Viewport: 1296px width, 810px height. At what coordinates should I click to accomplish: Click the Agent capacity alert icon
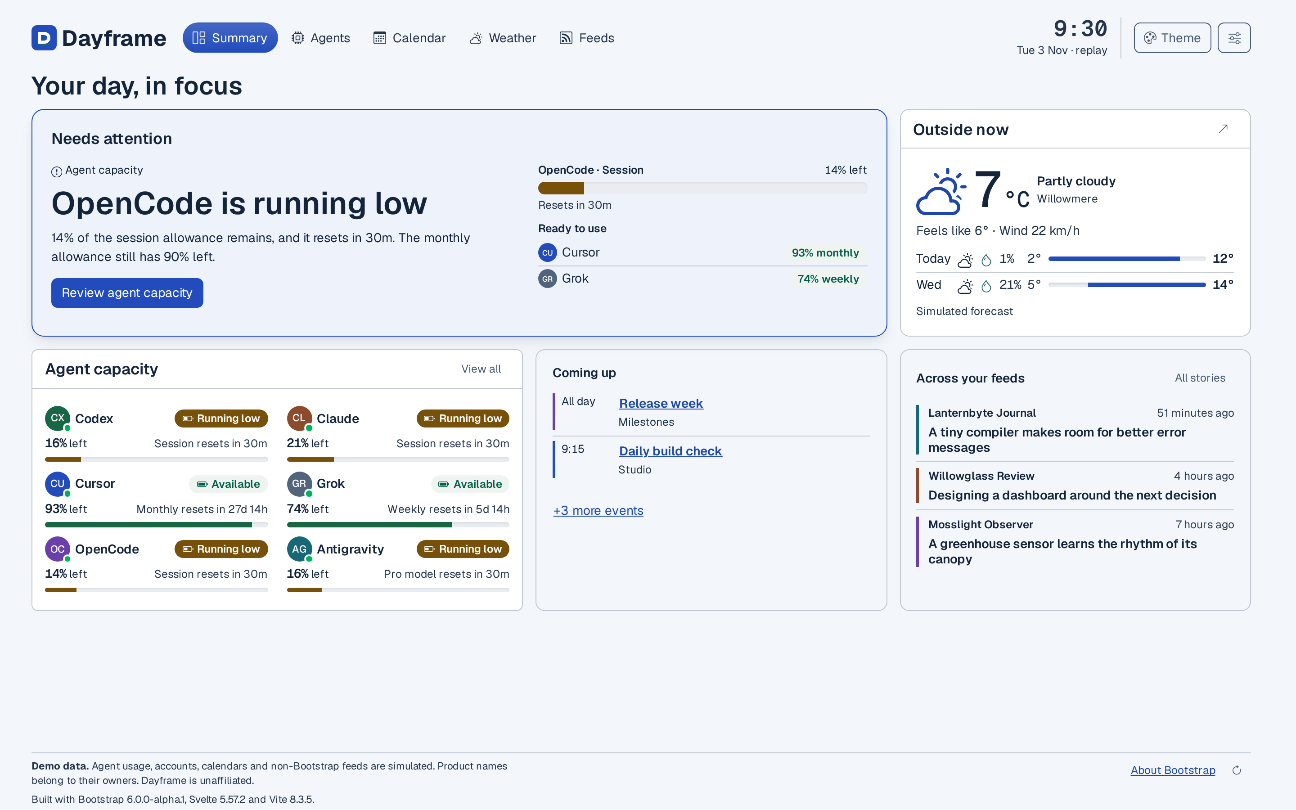(56, 171)
